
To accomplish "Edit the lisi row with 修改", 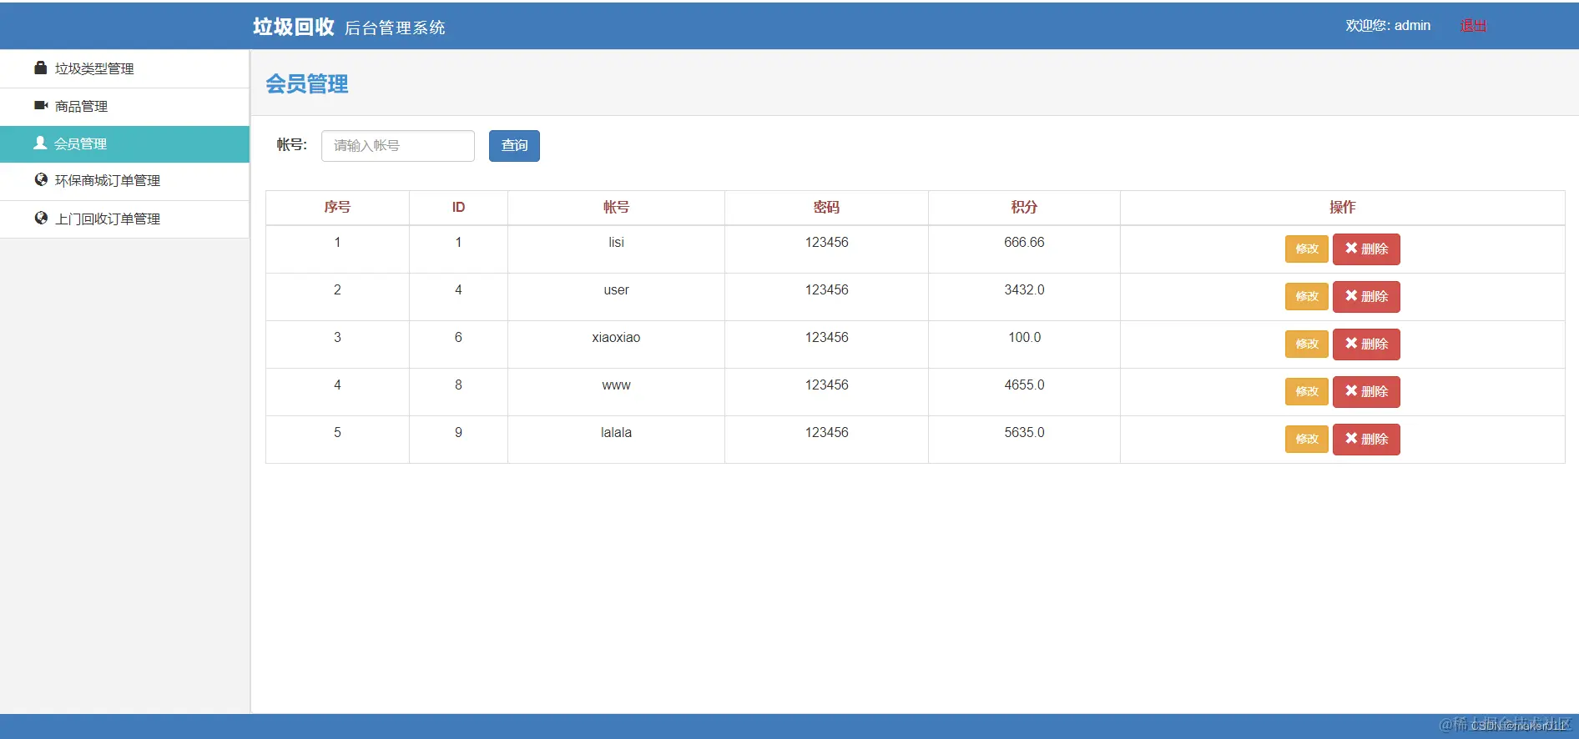I will 1307,249.
